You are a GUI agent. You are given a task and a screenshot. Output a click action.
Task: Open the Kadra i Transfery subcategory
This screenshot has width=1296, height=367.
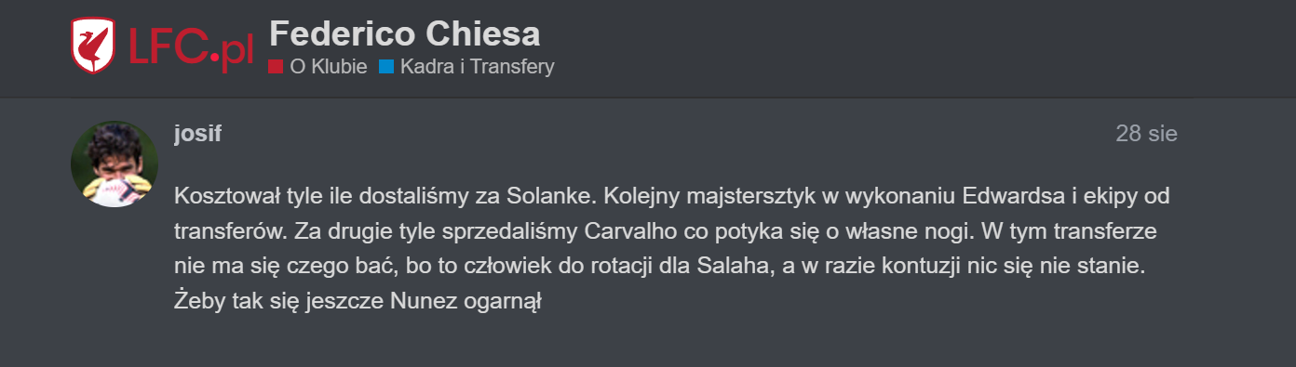(x=477, y=67)
